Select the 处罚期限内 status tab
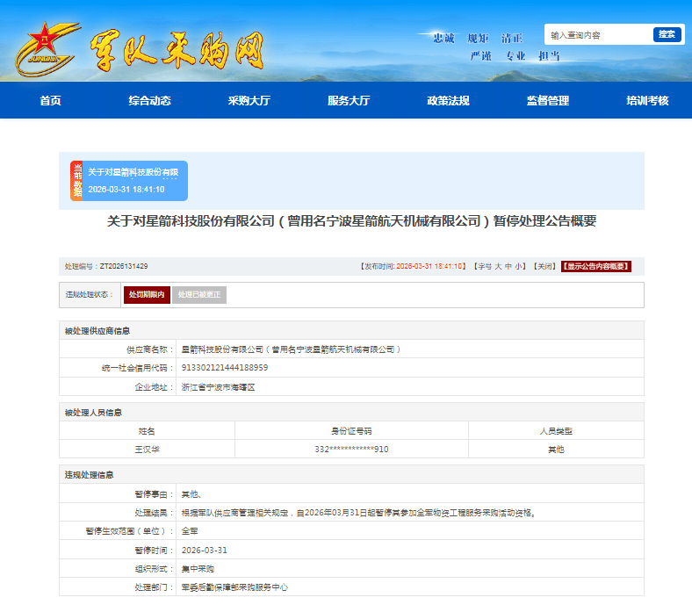 coord(147,295)
